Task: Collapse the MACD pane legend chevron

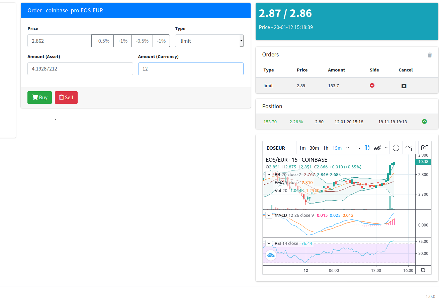Action: tap(269, 215)
